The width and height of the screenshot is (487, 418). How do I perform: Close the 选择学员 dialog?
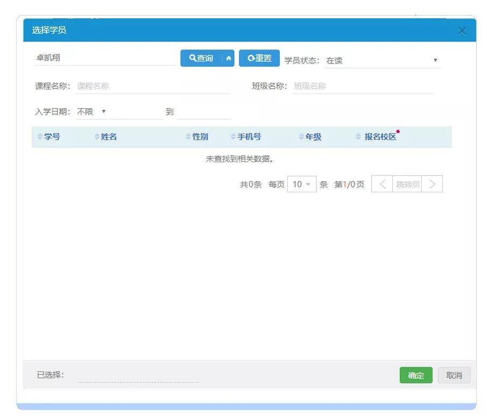point(462,31)
